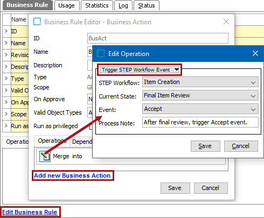Expand the Type row arrow

[x=6, y=79]
